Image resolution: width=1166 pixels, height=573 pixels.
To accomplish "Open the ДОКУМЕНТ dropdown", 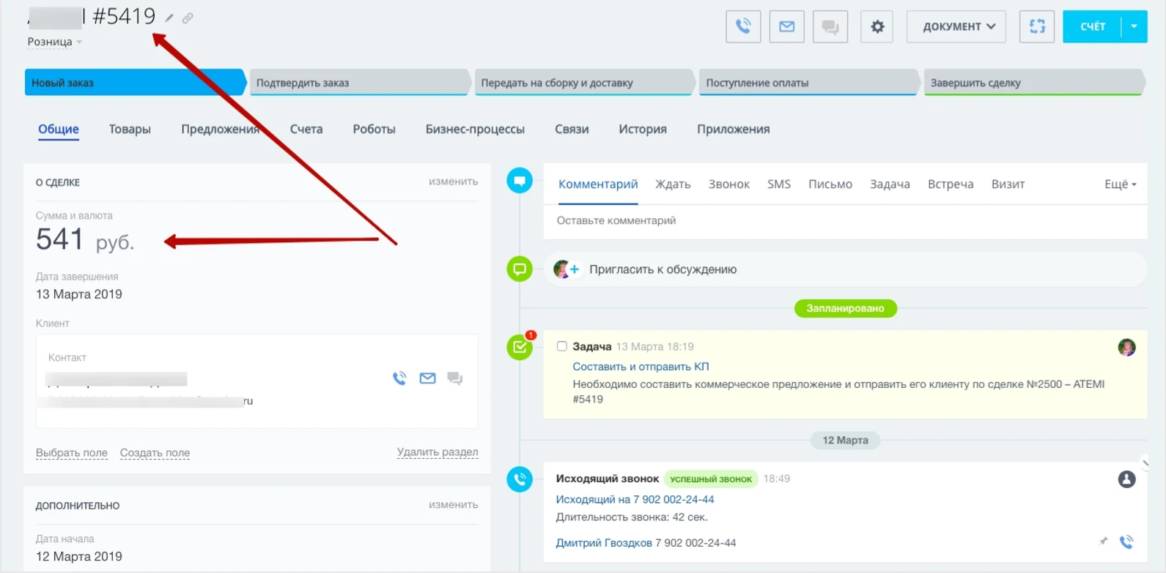I will (956, 27).
